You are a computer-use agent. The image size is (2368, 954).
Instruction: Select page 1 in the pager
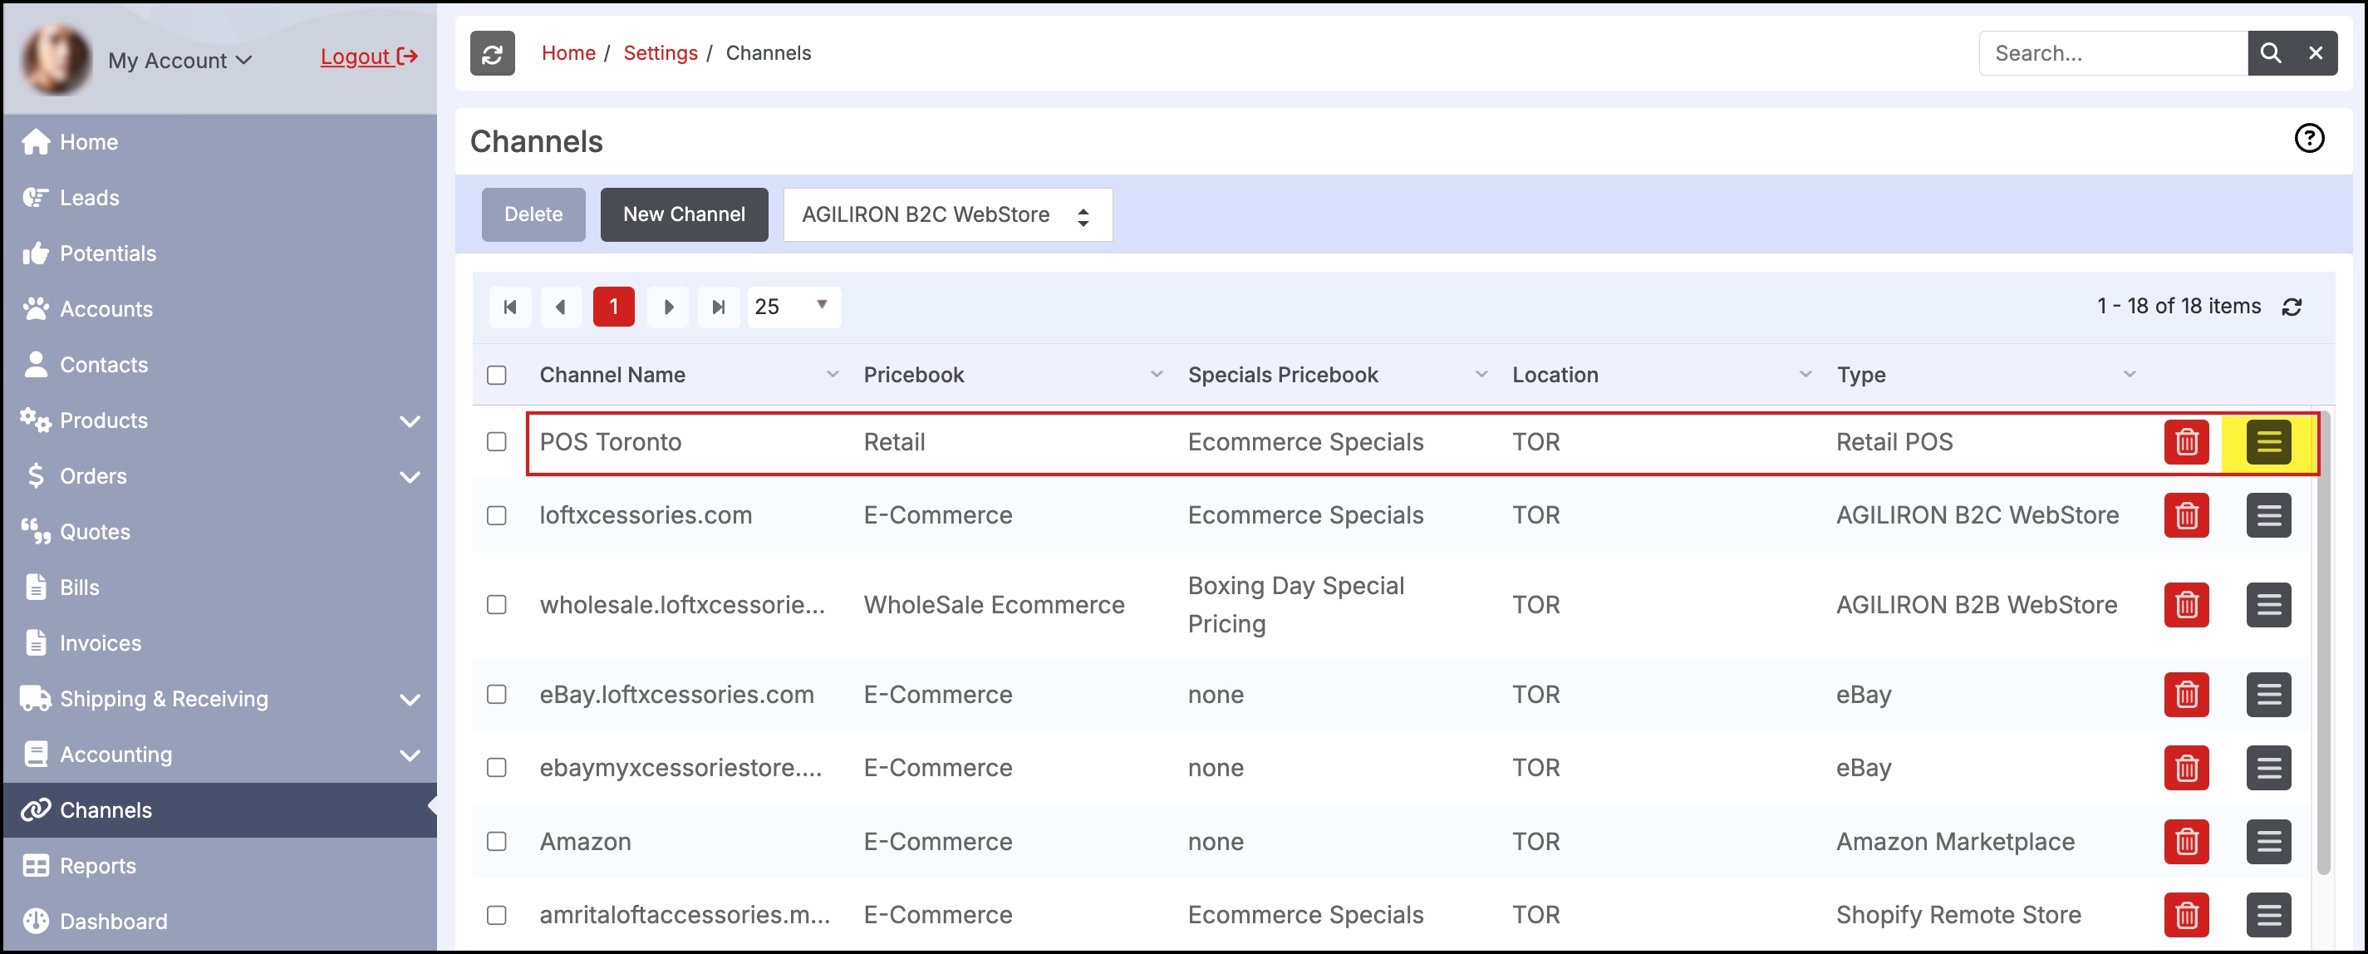[x=613, y=307]
